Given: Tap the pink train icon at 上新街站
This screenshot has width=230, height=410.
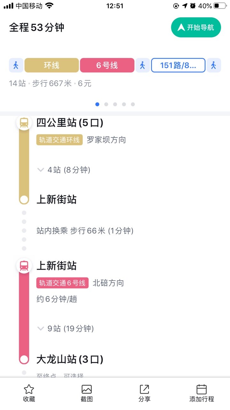Looking at the screenshot, I should 24,266.
